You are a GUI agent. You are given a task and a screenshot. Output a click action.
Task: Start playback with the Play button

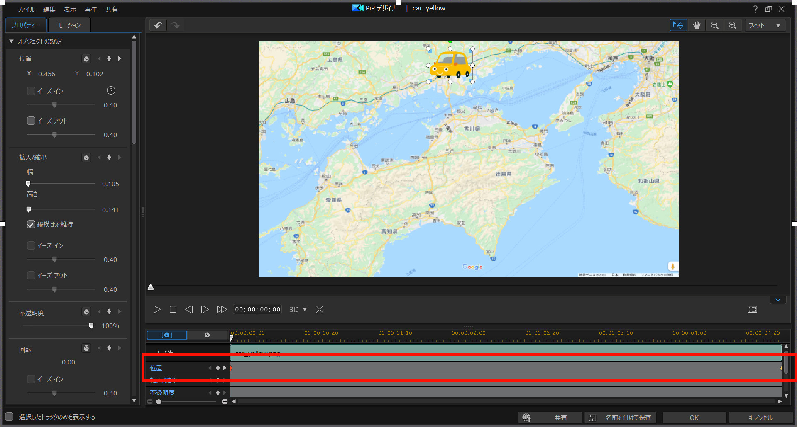(x=156, y=309)
